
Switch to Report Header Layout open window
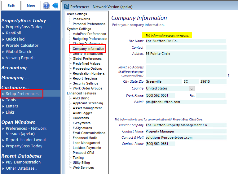(26, 140)
